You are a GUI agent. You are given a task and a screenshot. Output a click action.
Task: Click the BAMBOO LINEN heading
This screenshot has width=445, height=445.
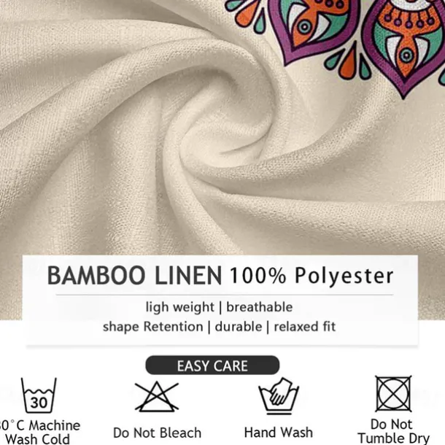pyautogui.click(x=134, y=275)
